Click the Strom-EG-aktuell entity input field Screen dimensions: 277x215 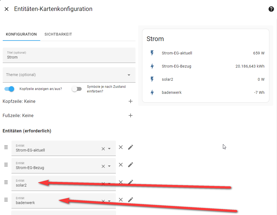point(64,148)
